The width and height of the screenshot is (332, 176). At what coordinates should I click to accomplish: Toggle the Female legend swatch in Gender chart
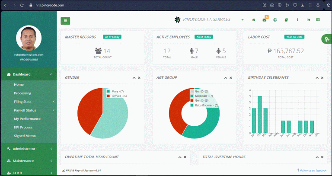click(109, 96)
